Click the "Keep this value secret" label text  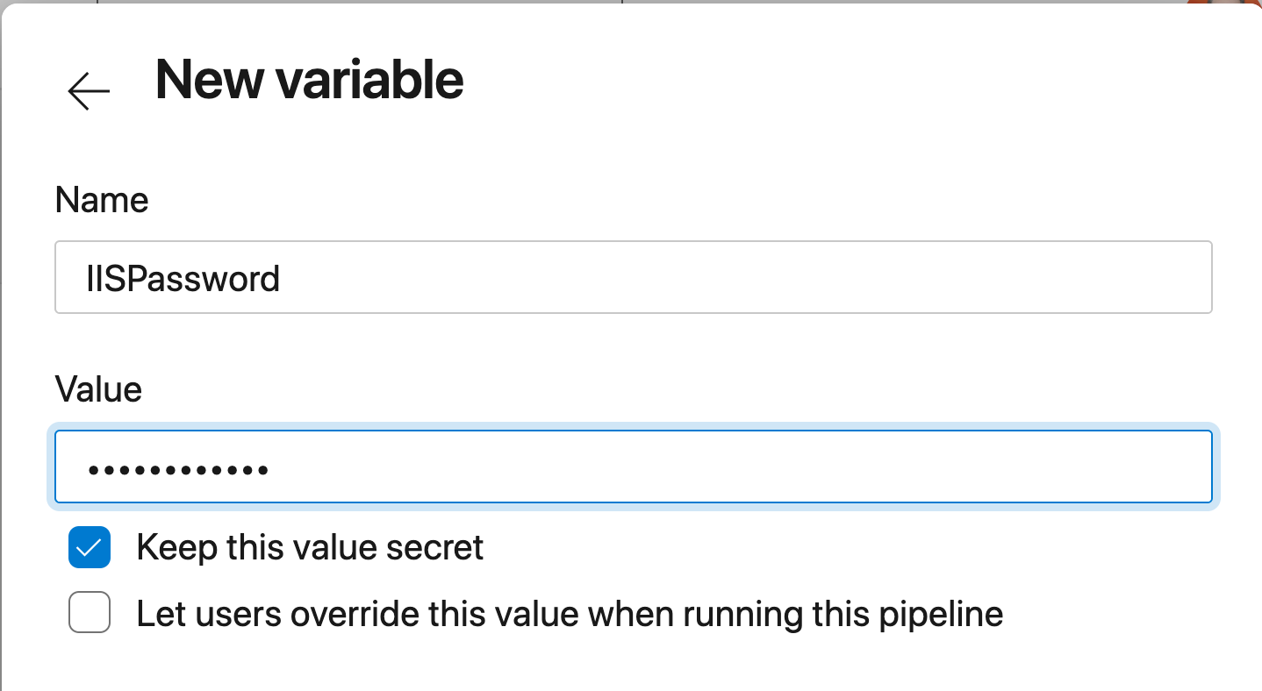[310, 548]
